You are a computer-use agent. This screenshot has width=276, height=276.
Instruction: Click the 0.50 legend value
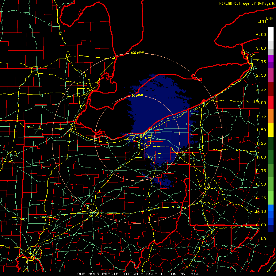(261, 184)
